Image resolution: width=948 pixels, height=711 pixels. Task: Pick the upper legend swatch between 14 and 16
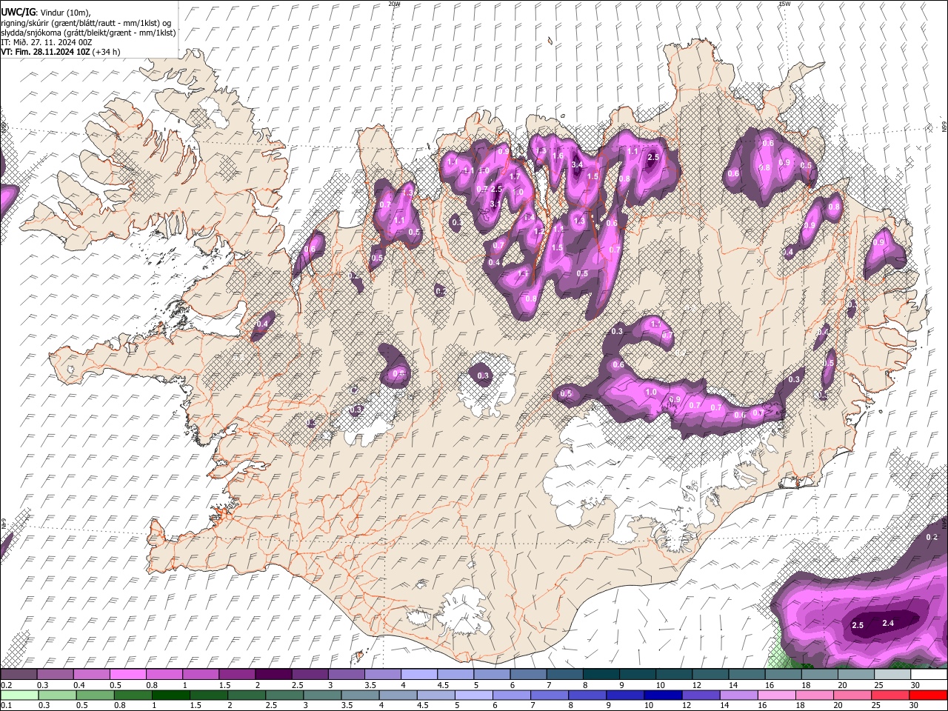[x=747, y=675]
